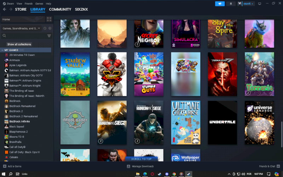The image size is (283, 177).
Task: Go to the COMMUNITY tab
Action: coord(60,10)
